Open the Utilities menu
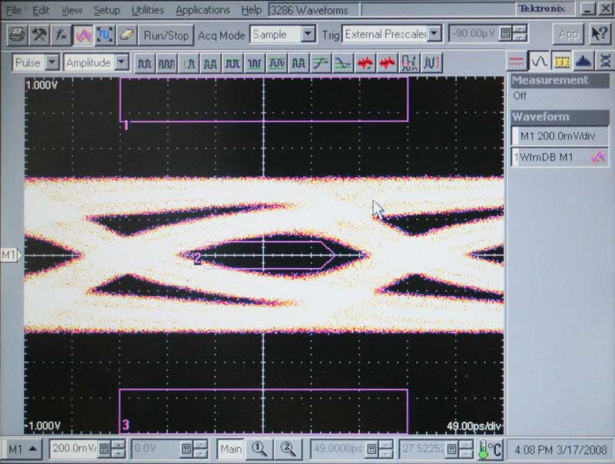 pyautogui.click(x=148, y=10)
